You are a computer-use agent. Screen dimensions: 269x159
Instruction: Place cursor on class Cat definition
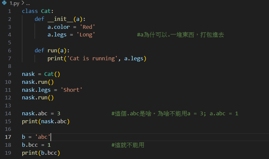tap(38, 11)
